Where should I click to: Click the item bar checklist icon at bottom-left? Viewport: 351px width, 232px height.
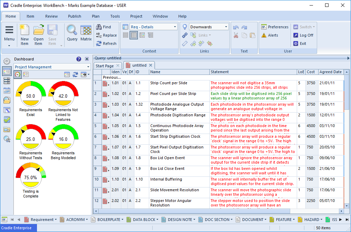pyautogui.click(x=4, y=220)
